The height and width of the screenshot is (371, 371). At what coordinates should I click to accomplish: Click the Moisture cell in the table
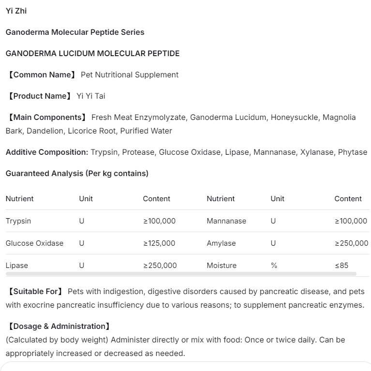pyautogui.click(x=222, y=266)
